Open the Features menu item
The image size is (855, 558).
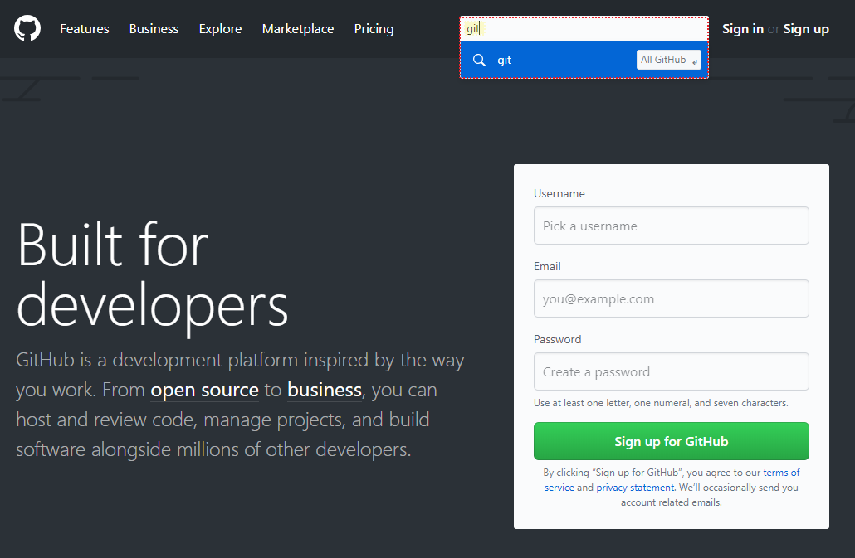click(85, 29)
